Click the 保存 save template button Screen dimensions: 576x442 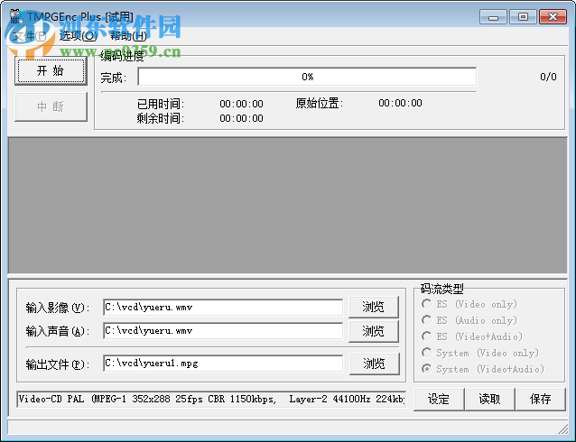541,399
